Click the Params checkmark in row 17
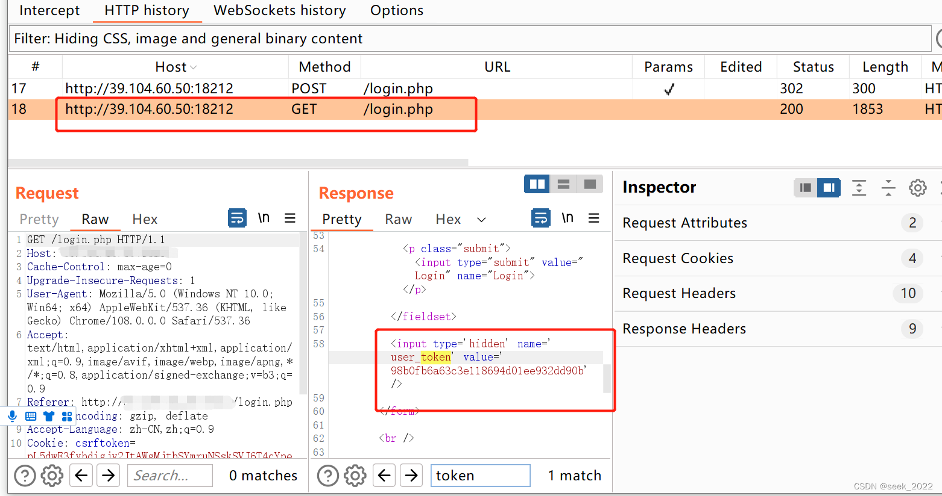Image resolution: width=942 pixels, height=496 pixels. tap(669, 89)
